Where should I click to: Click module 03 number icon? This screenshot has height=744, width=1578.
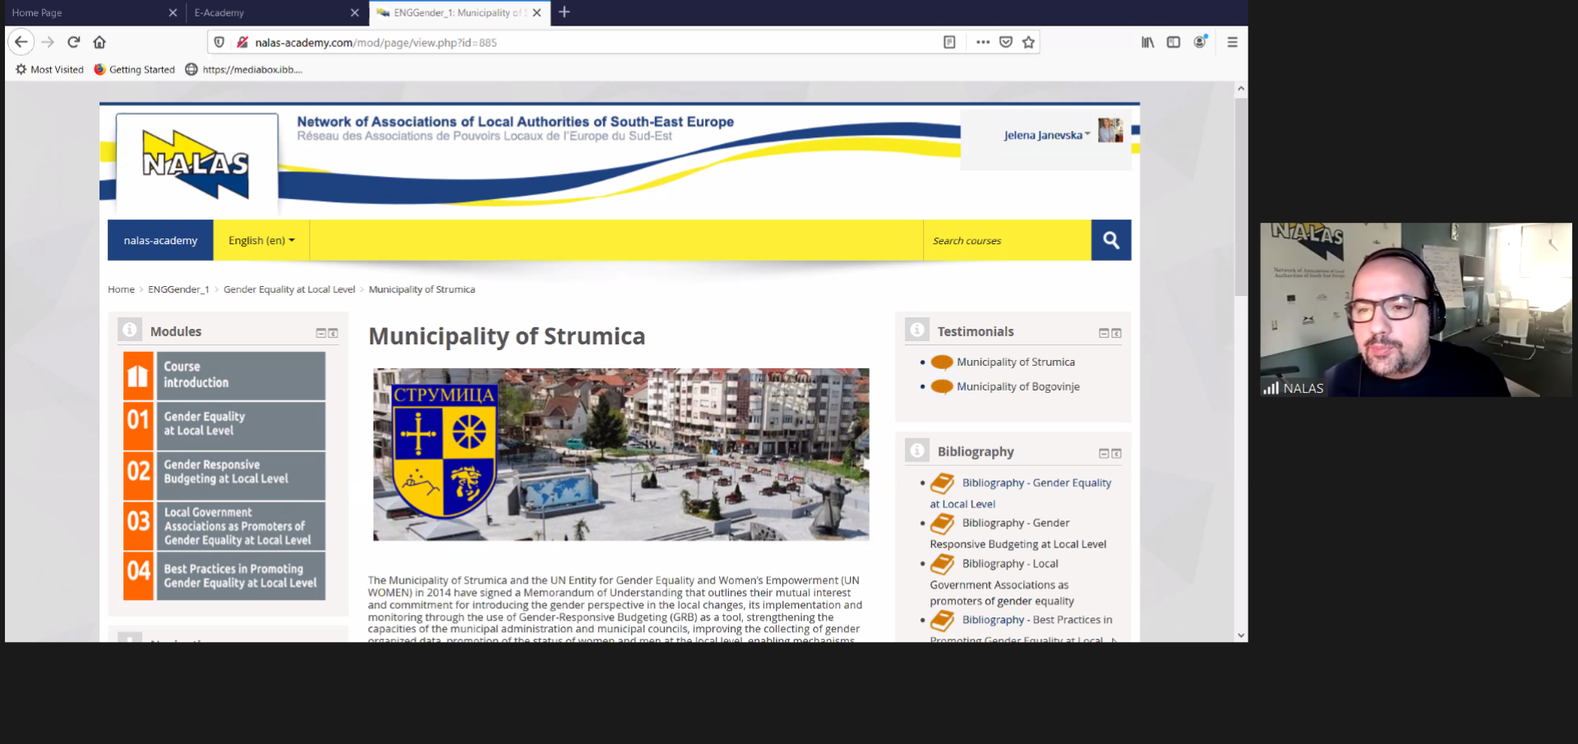(139, 525)
